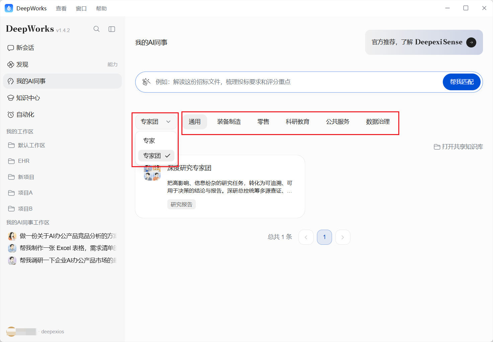The height and width of the screenshot is (342, 493).
Task: Switch to the 数据治理 tab
Action: [x=378, y=122]
